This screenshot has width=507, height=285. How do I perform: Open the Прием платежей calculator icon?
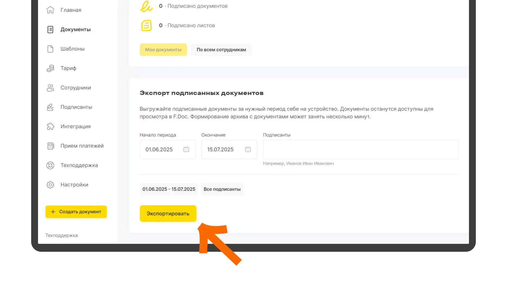50,146
